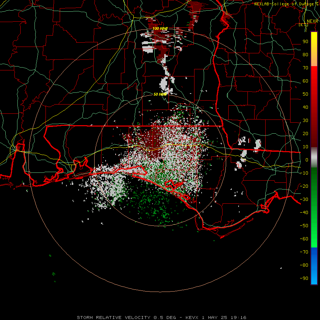320x320 pixels.
Task: Pick the gray zero-velocity segment of color bar
Action: [314, 157]
